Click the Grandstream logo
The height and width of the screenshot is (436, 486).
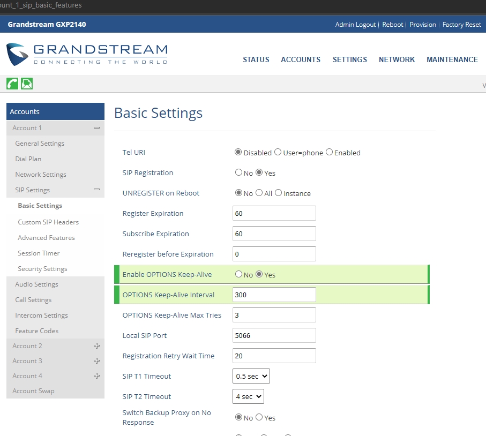coord(87,54)
